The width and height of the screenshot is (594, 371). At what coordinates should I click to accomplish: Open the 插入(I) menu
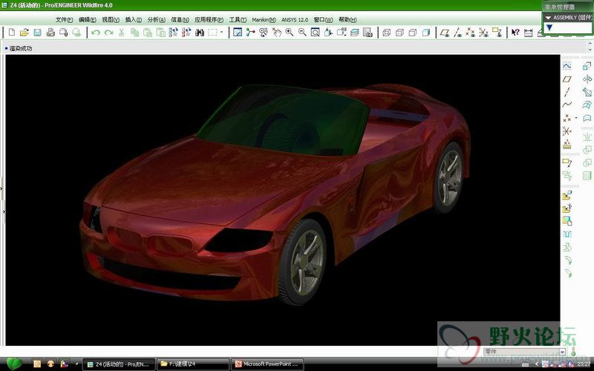tap(134, 20)
